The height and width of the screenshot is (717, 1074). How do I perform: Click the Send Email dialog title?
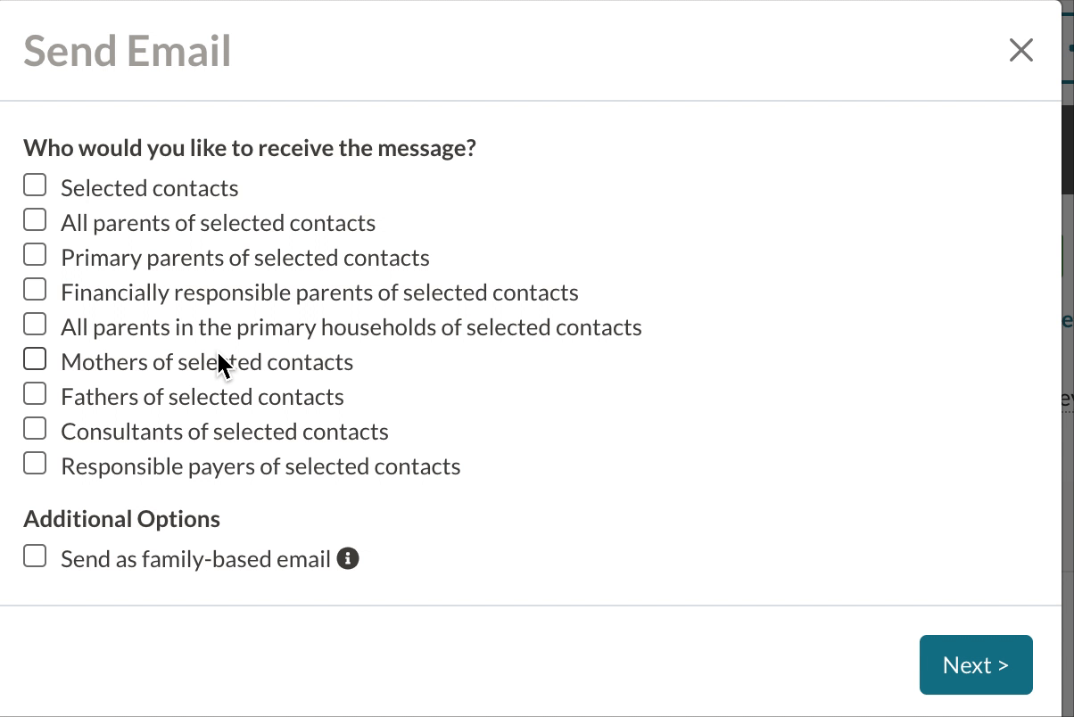coord(127,51)
